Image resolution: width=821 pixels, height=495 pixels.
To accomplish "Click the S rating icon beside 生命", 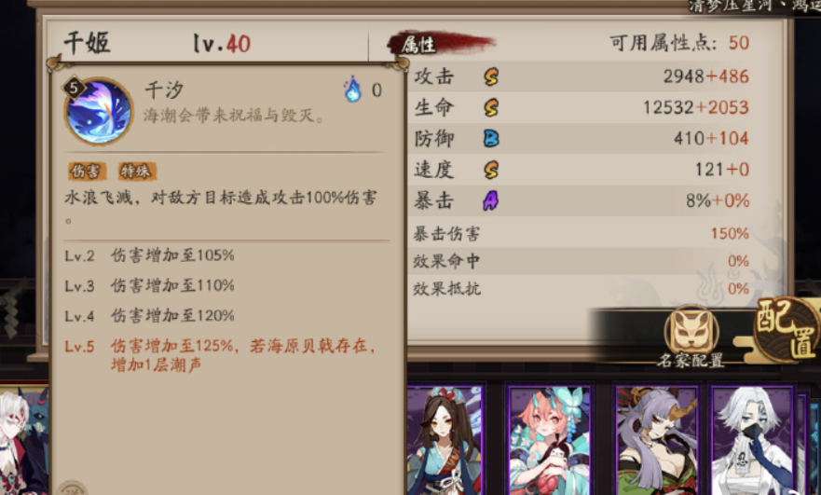I will [491, 107].
